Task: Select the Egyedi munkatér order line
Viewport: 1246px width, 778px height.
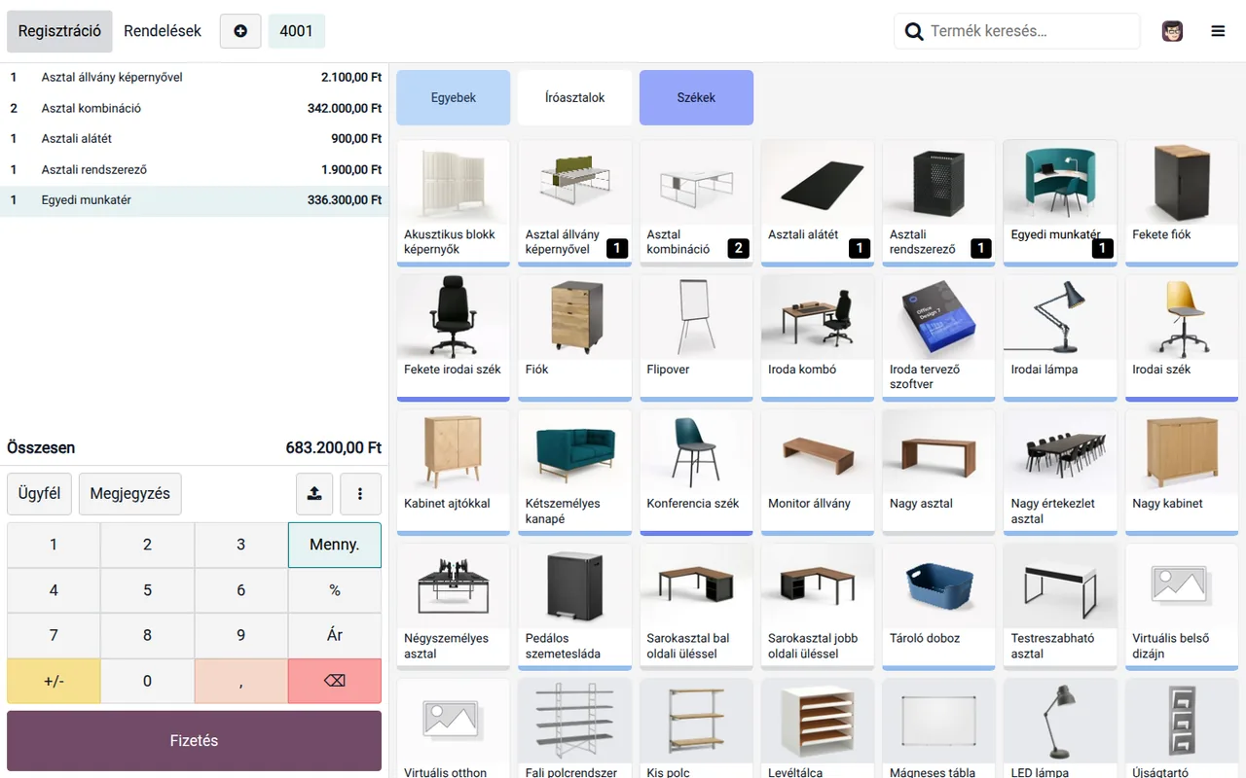Action: pos(195,200)
